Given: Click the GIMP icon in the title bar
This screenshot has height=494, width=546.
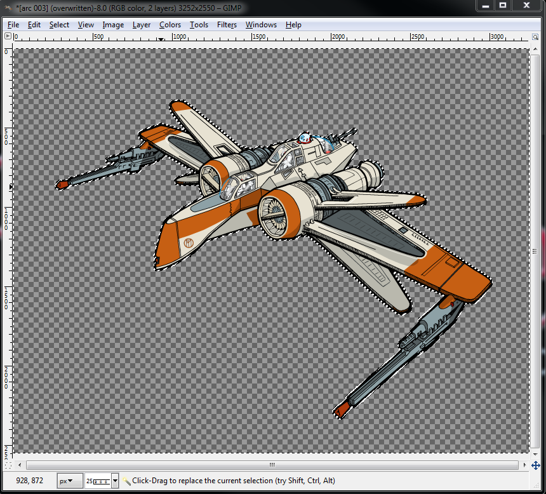Looking at the screenshot, I should 9,6.
